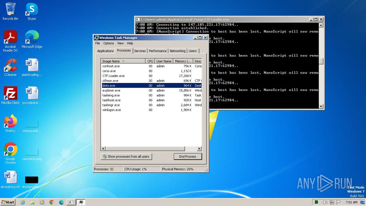Open Recycle Bin desktop icon

pos(10,11)
